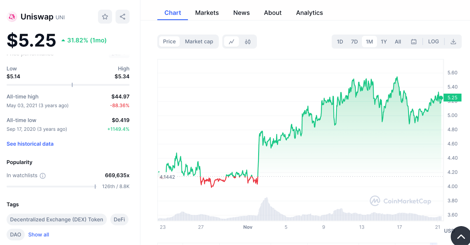Select the Price chart mode
This screenshot has width=470, height=245.
tap(169, 42)
